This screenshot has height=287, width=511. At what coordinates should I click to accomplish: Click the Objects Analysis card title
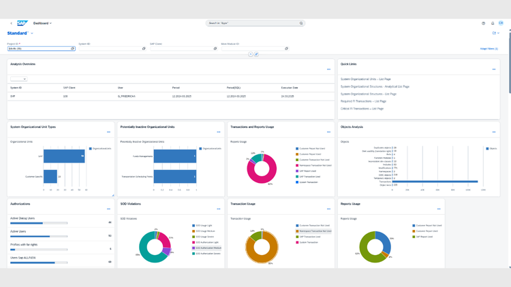pyautogui.click(x=352, y=127)
